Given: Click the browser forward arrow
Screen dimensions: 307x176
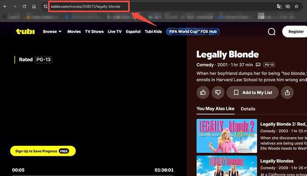Looking at the screenshot, I should tap(15, 7).
